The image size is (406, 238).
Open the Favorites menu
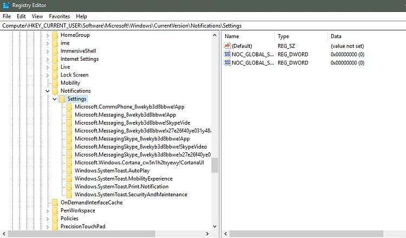tap(60, 16)
